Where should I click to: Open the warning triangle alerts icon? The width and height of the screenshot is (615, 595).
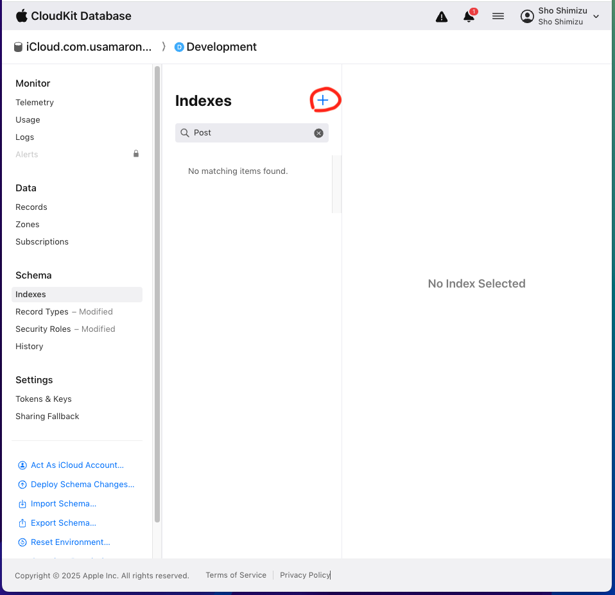[x=442, y=17]
